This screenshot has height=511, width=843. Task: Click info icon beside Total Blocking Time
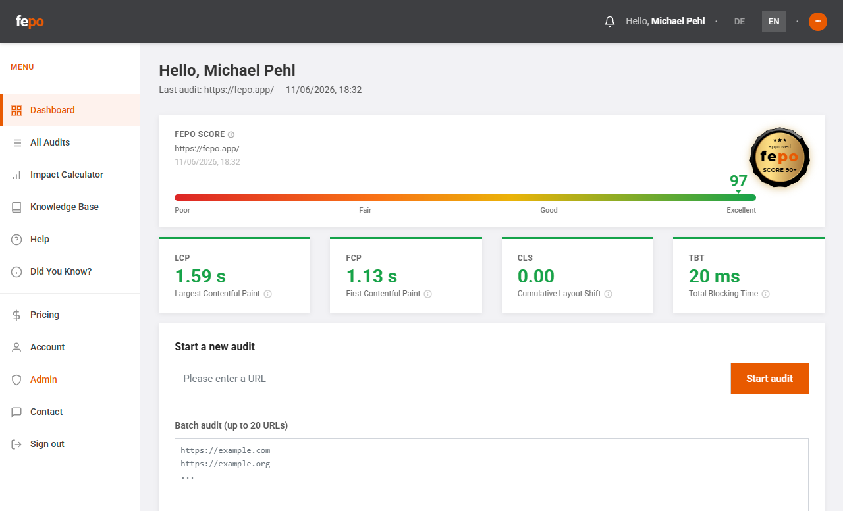click(x=766, y=294)
